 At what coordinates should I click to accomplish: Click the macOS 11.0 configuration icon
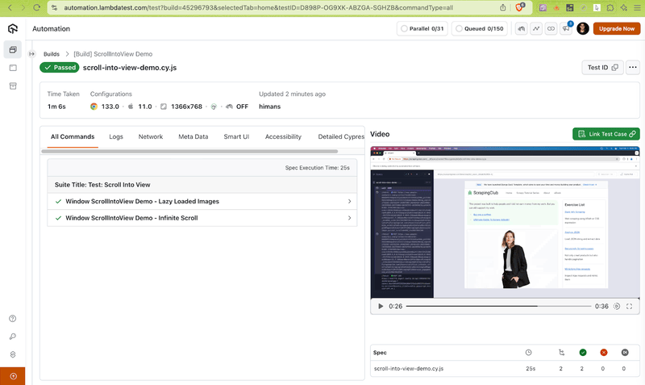click(x=131, y=107)
